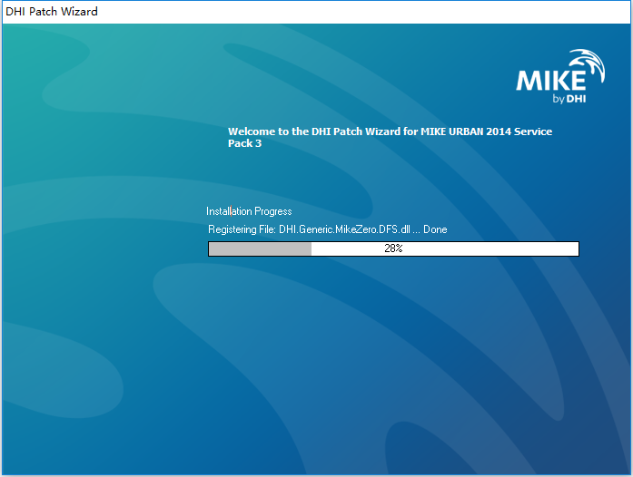Select the 'by DHI' text under logo

[569, 99]
